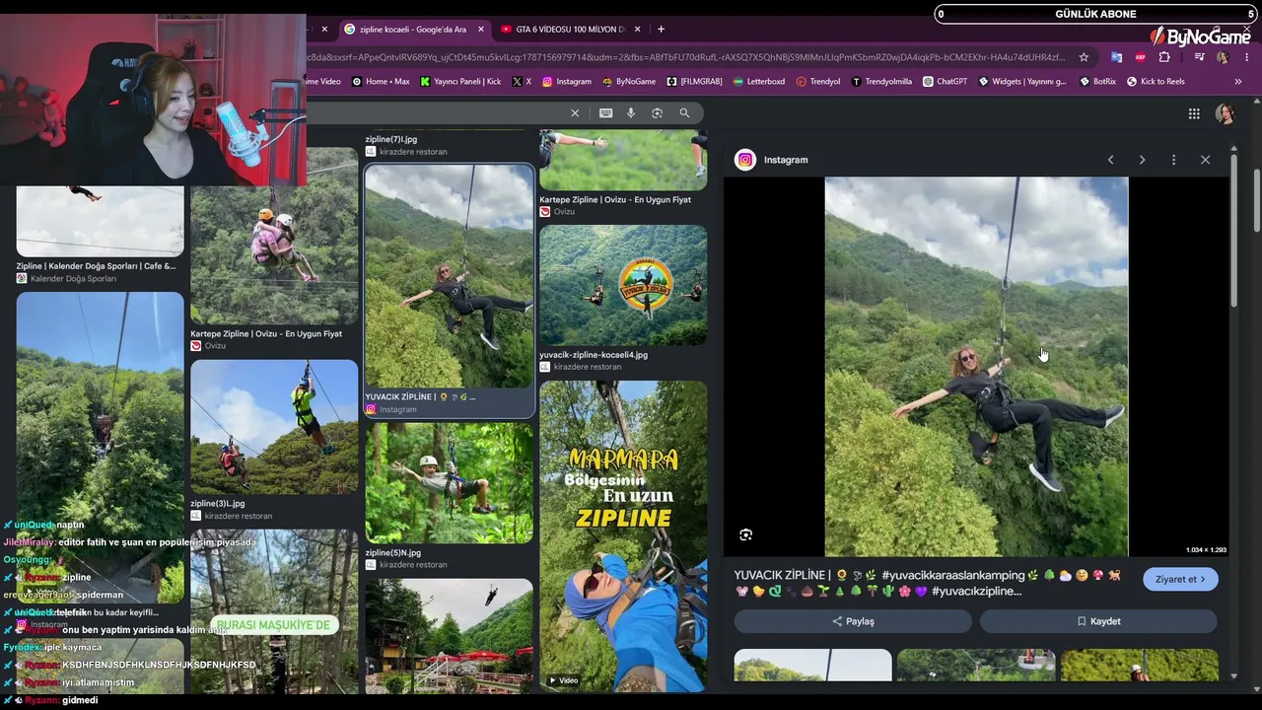
Task: Open the Extensions puzzle icon
Action: point(1164,57)
